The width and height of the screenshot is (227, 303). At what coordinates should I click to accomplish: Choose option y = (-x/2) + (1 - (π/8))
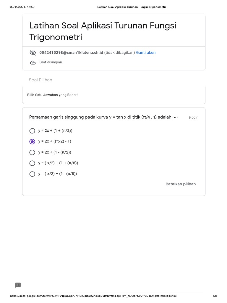point(32,174)
